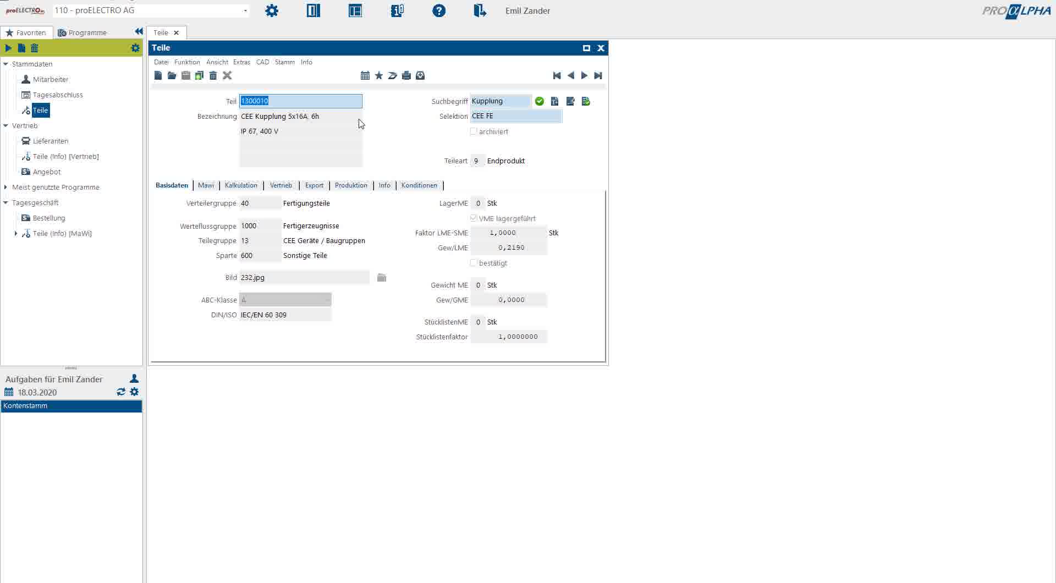Open the Funktion menu
The width and height of the screenshot is (1056, 583).
pos(187,62)
